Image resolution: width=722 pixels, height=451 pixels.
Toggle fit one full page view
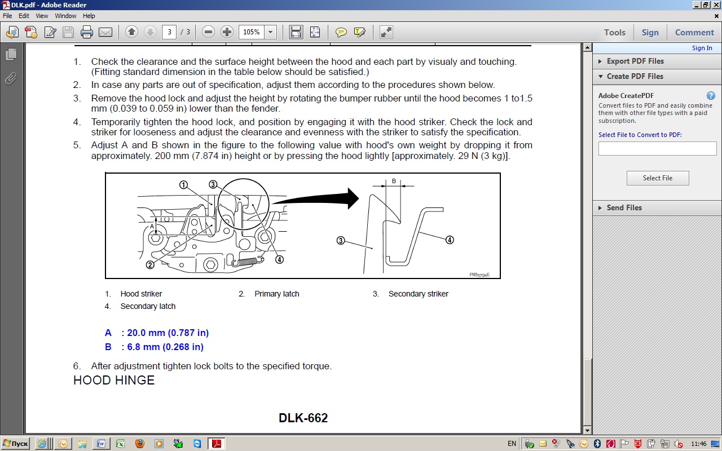point(315,32)
